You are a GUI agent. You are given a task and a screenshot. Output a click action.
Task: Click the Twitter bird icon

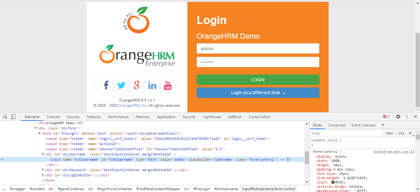point(121,85)
